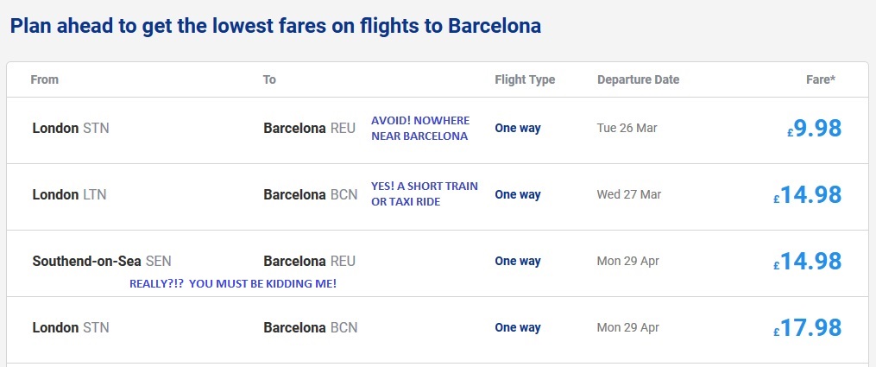Click One way in the Tue 26 Mar row
Viewport: 876px width, 367px height.
518,129
